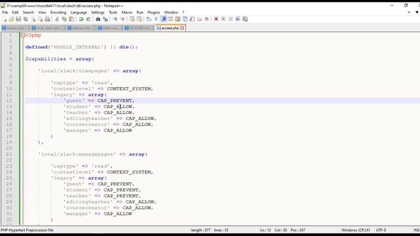Click the Windows (CR LF) status bar field
420x236 pixels.
(x=356, y=230)
